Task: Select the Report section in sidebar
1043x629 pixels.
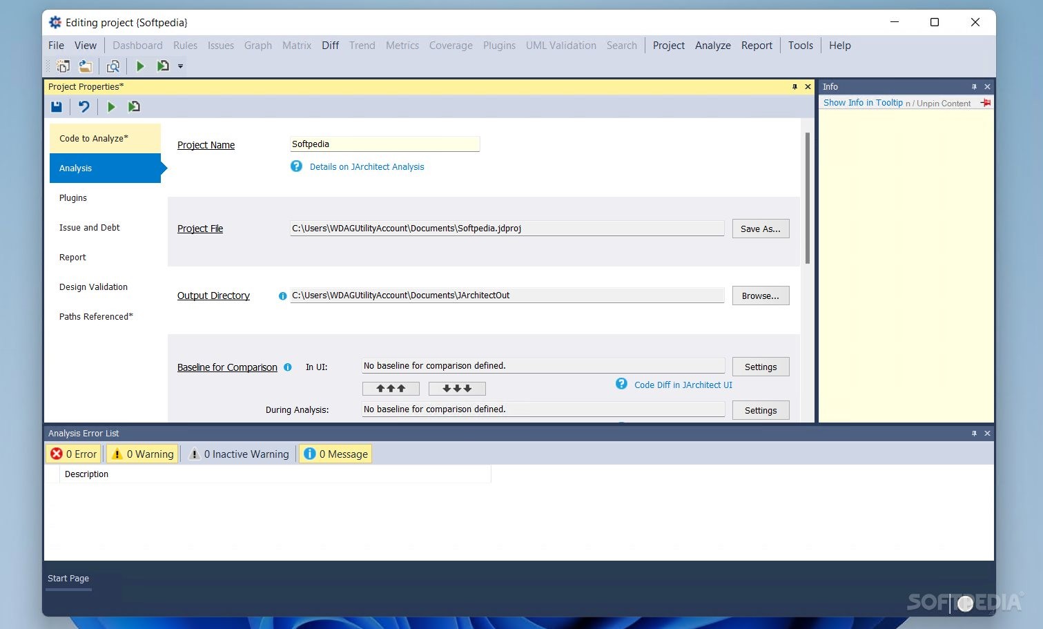Action: point(105,258)
